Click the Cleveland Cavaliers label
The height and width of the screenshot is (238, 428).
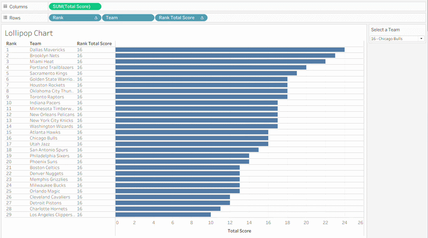coord(50,197)
